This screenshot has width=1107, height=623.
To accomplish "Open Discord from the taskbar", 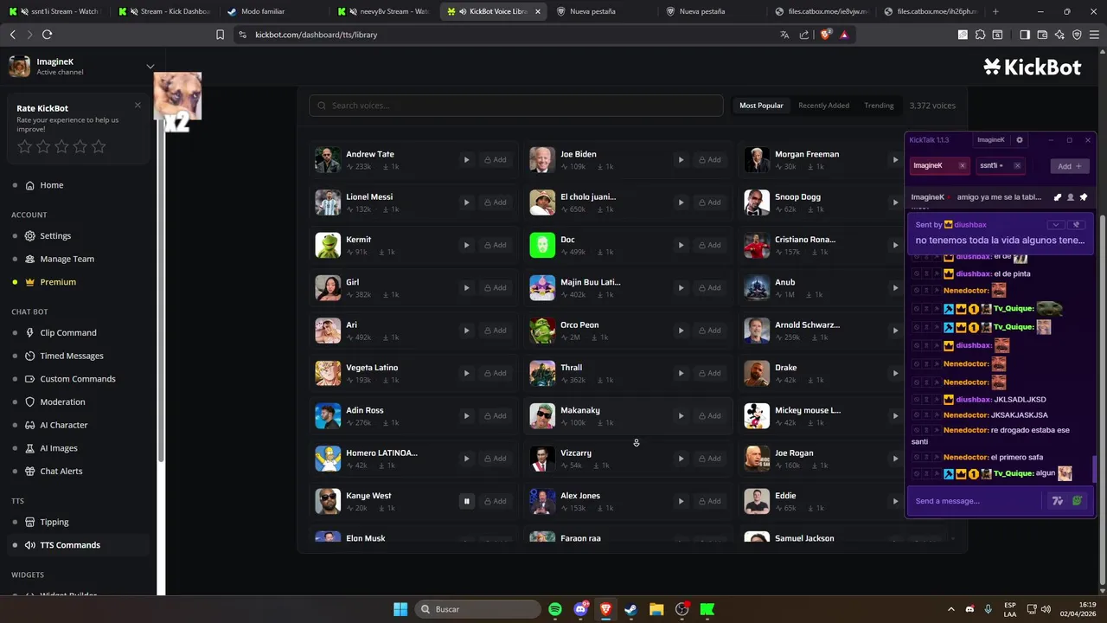I will (x=580, y=609).
